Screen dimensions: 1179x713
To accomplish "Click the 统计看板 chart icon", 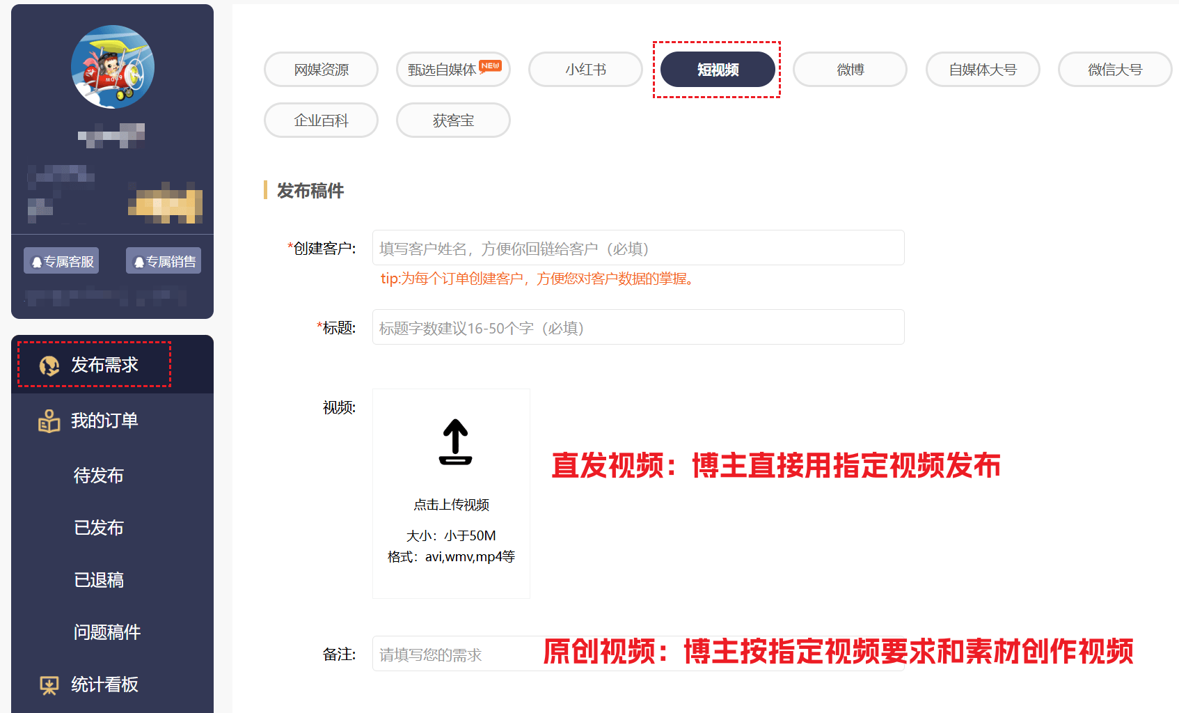I will click(49, 685).
